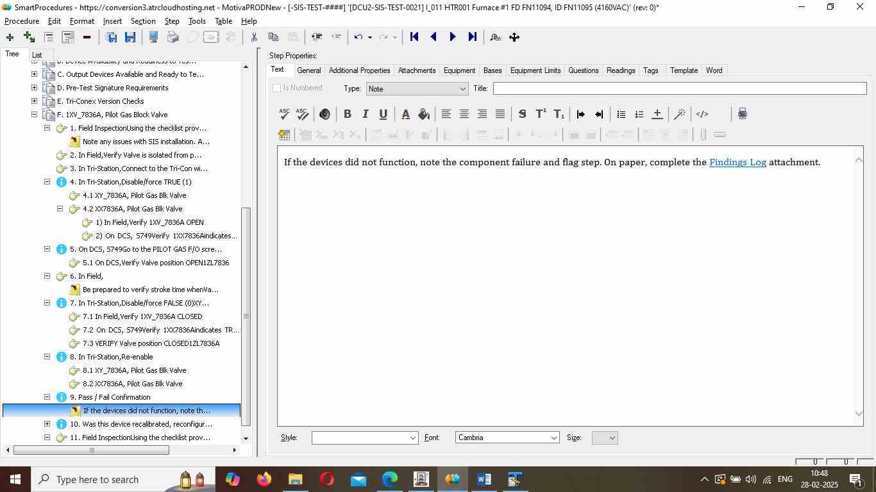
Task: Insert a bulleted list
Action: [x=621, y=114]
